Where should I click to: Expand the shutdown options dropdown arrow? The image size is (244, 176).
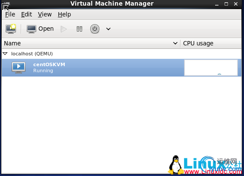[x=108, y=29]
